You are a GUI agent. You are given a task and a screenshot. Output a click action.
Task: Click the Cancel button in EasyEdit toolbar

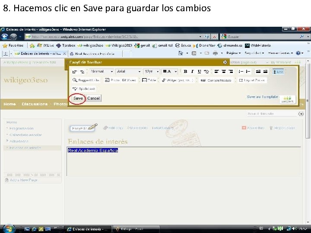(x=93, y=98)
